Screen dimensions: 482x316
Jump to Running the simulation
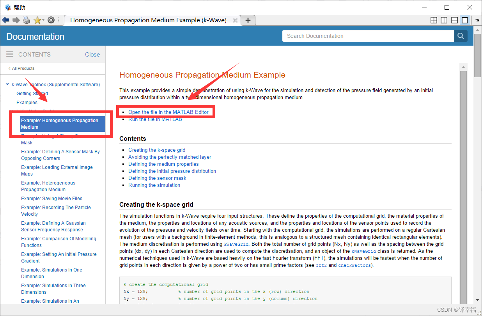coord(154,185)
